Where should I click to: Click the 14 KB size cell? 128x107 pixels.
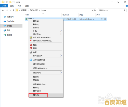pyautogui.click(x=103, y=19)
